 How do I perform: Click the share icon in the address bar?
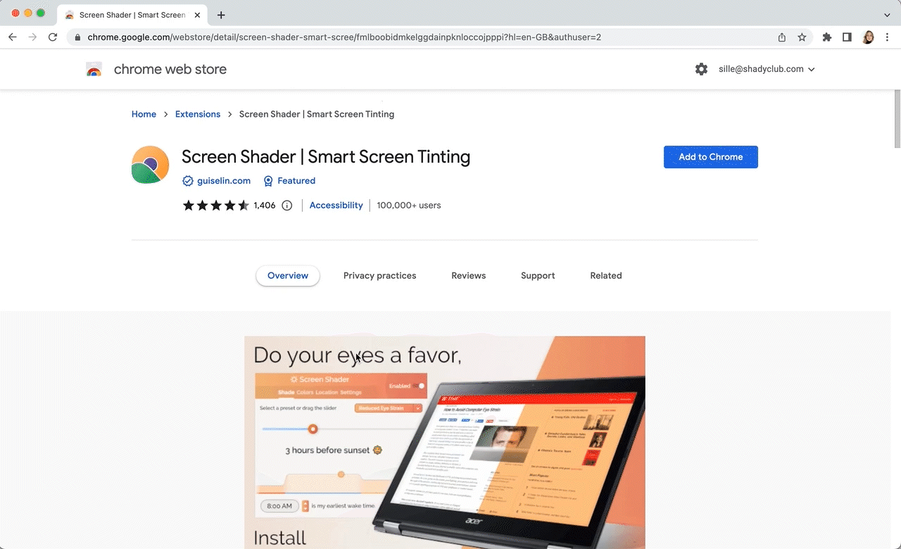coord(782,37)
